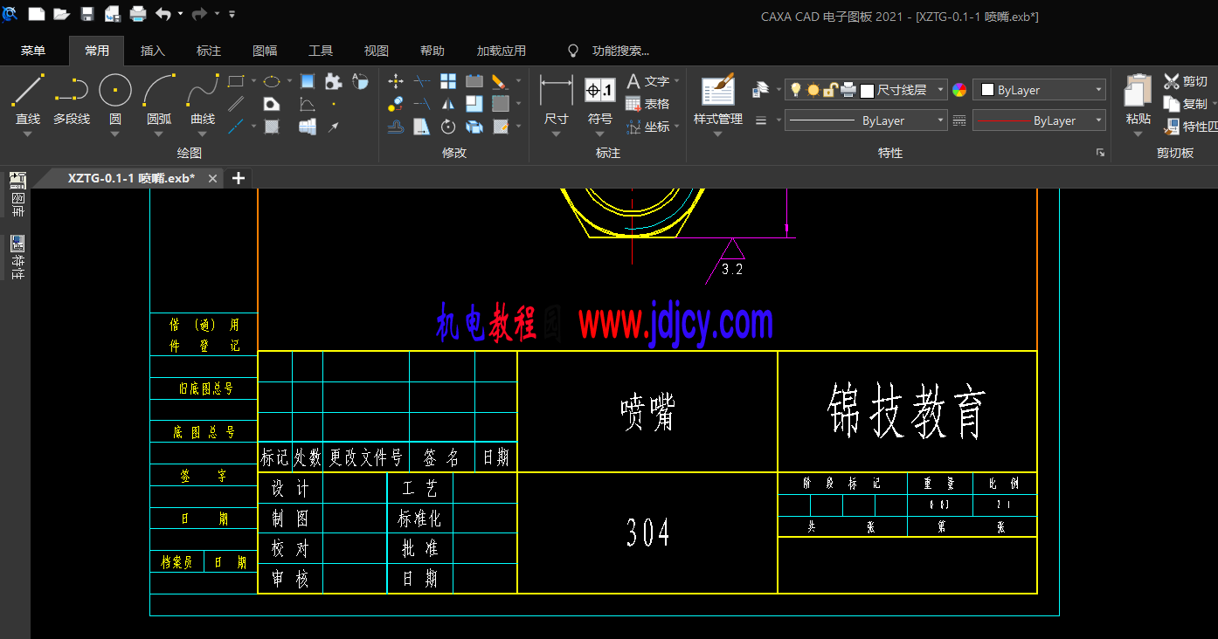
Task: Activate the rotate modify tool
Action: tap(448, 127)
